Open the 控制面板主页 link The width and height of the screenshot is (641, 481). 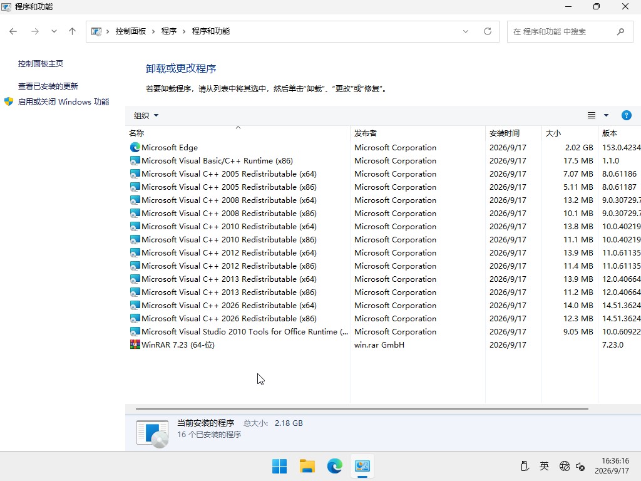pos(41,63)
